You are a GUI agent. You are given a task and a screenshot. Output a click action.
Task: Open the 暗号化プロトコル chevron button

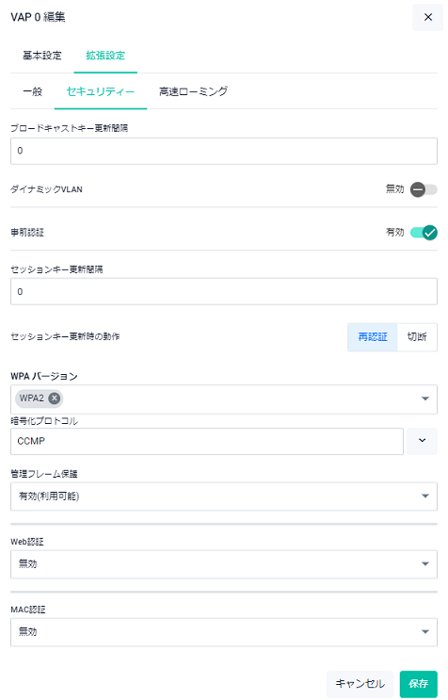(x=422, y=441)
